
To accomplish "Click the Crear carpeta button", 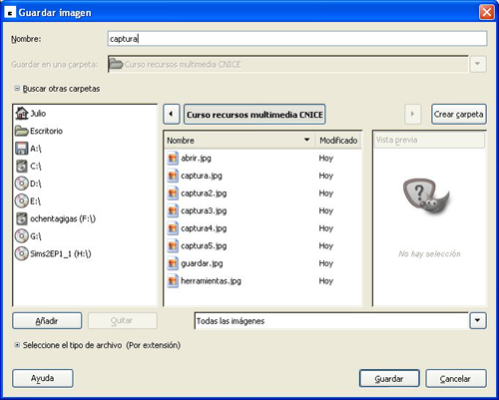I will click(459, 114).
